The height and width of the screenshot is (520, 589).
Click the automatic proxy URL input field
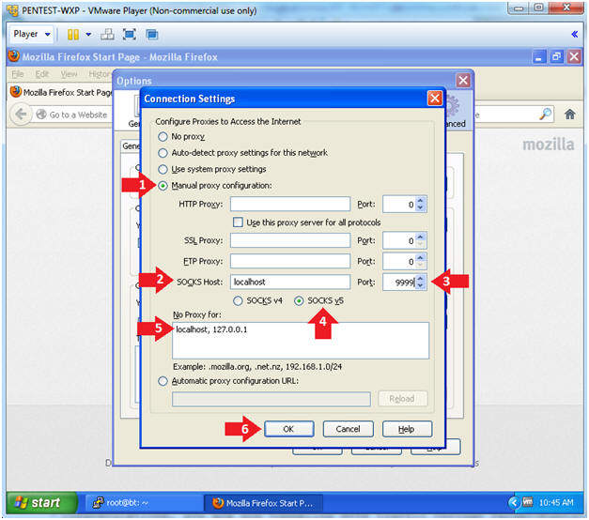point(271,399)
